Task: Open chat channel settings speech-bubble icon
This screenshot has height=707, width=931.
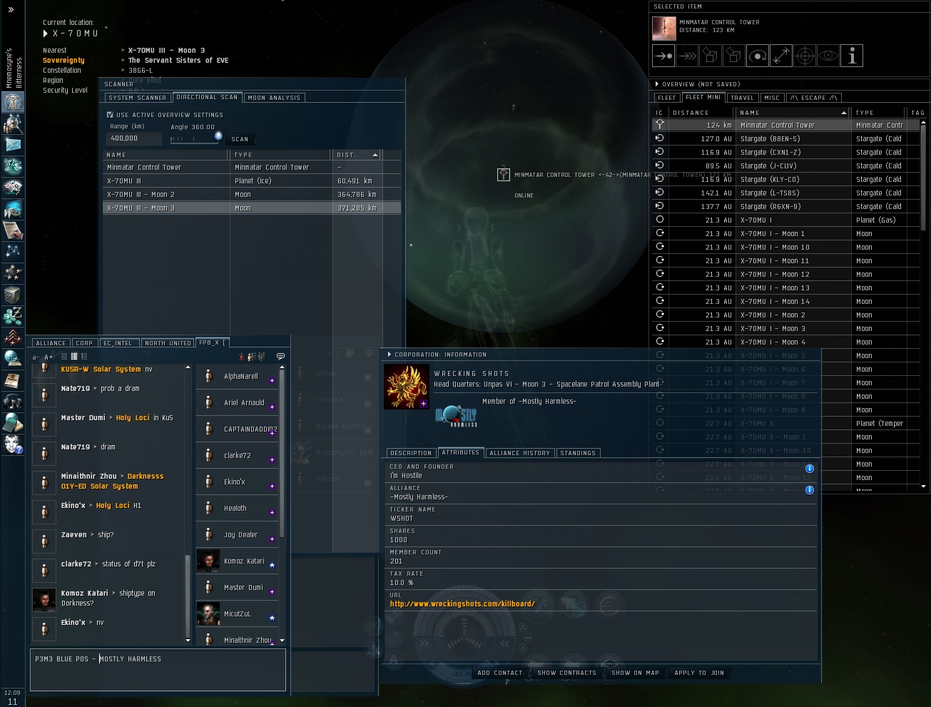Action: click(280, 356)
